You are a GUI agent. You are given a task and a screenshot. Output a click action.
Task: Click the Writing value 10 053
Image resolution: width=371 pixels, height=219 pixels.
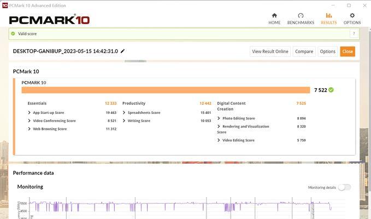coord(205,120)
